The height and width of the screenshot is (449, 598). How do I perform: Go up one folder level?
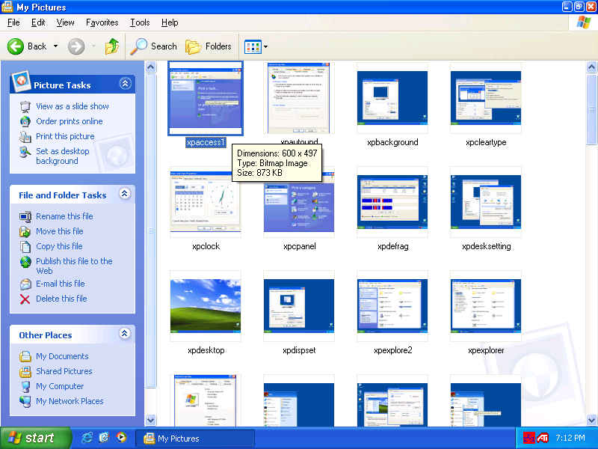pyautogui.click(x=111, y=46)
